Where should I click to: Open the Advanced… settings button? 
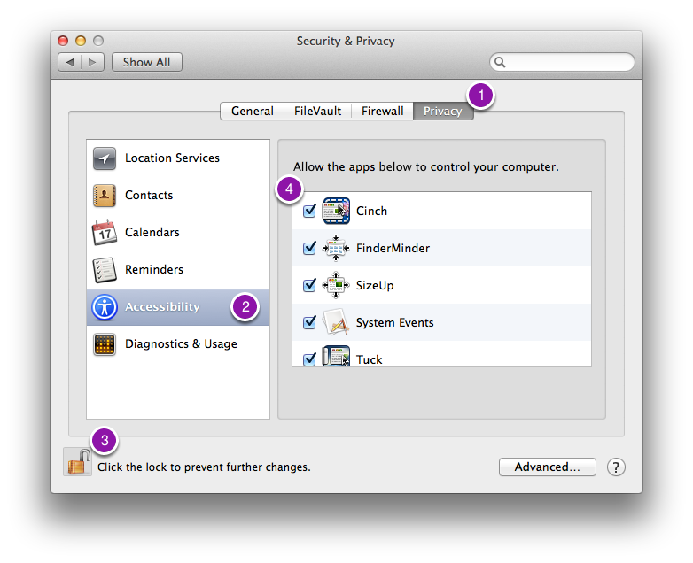point(547,467)
